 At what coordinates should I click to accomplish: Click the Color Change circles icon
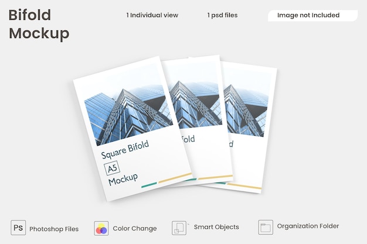coord(101,228)
